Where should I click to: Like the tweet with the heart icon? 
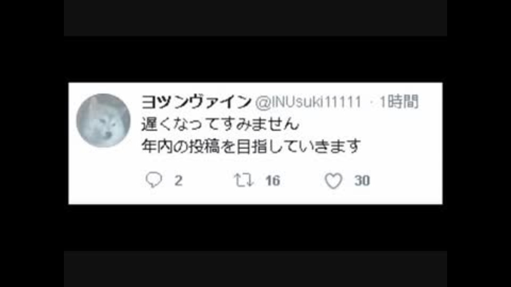tap(333, 181)
